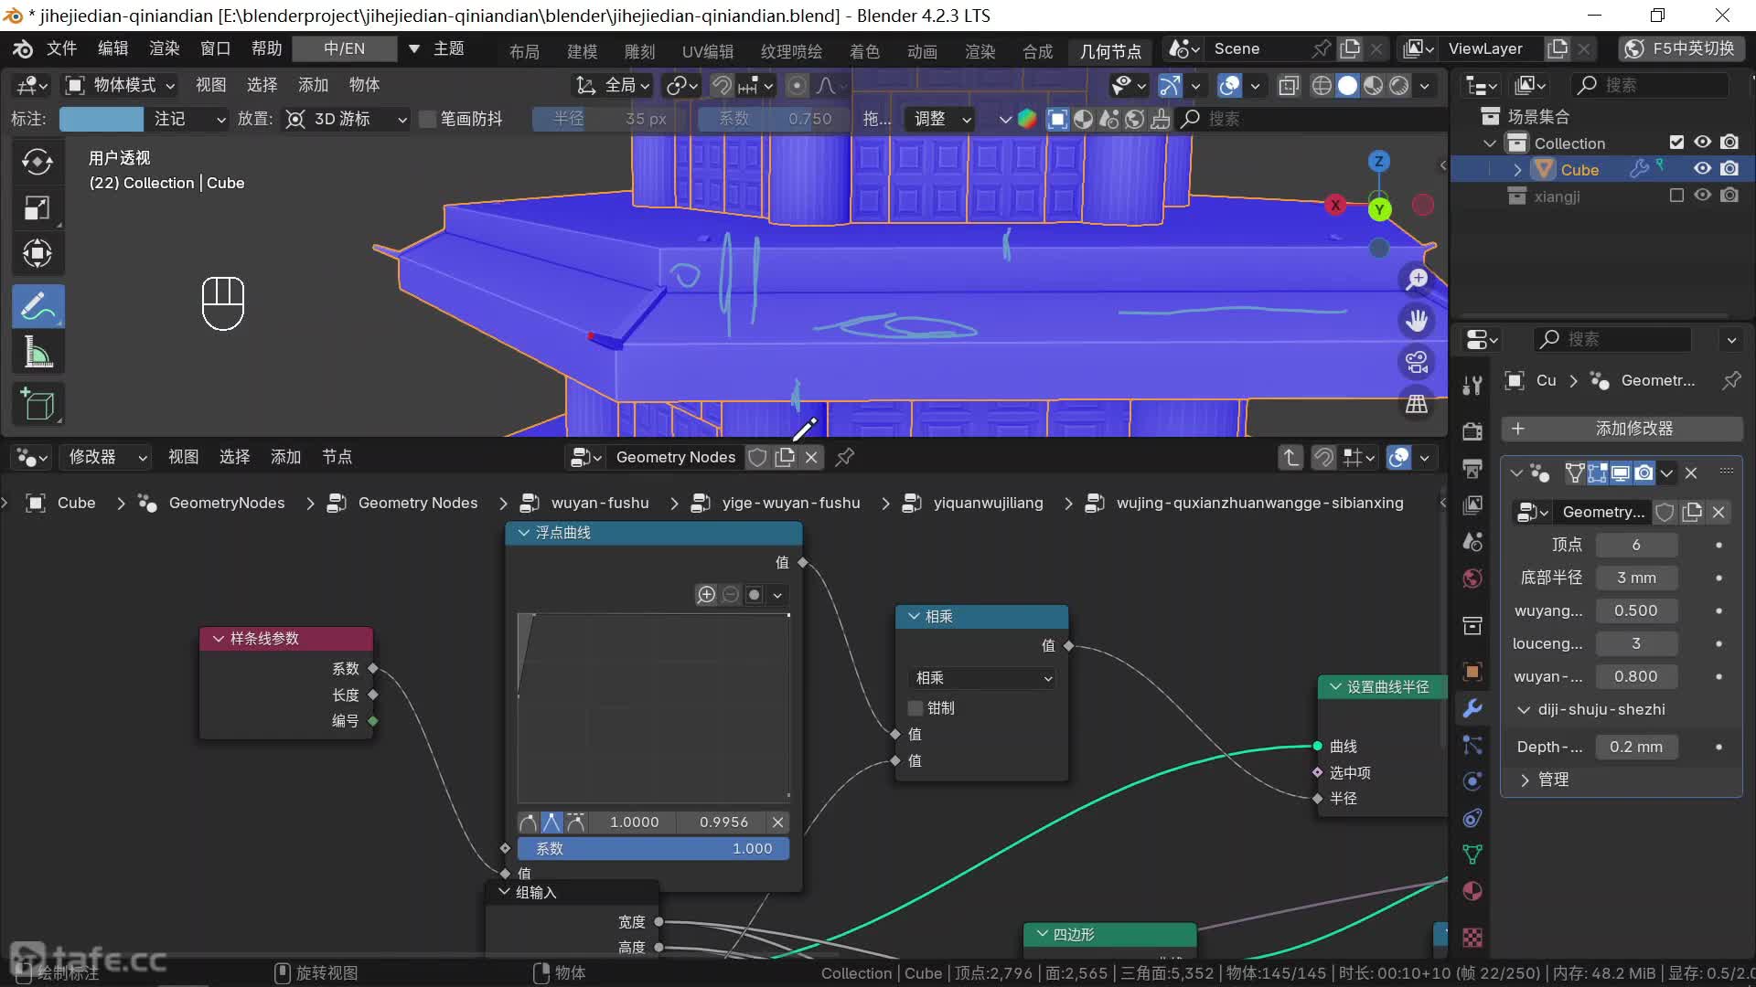Pin the Geometry Nodes node tree
This screenshot has height=987, width=1756.
(x=845, y=457)
